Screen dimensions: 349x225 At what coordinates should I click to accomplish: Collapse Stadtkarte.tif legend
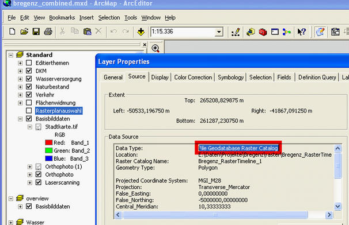(30, 127)
